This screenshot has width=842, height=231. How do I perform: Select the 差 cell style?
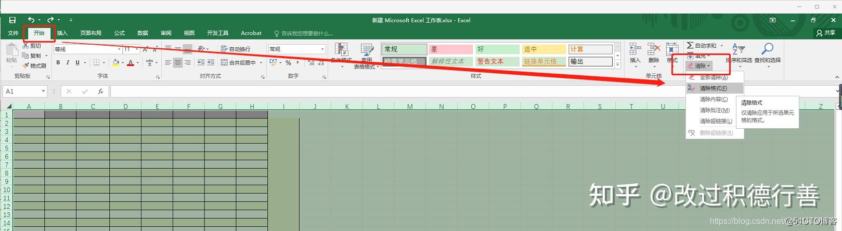450,49
